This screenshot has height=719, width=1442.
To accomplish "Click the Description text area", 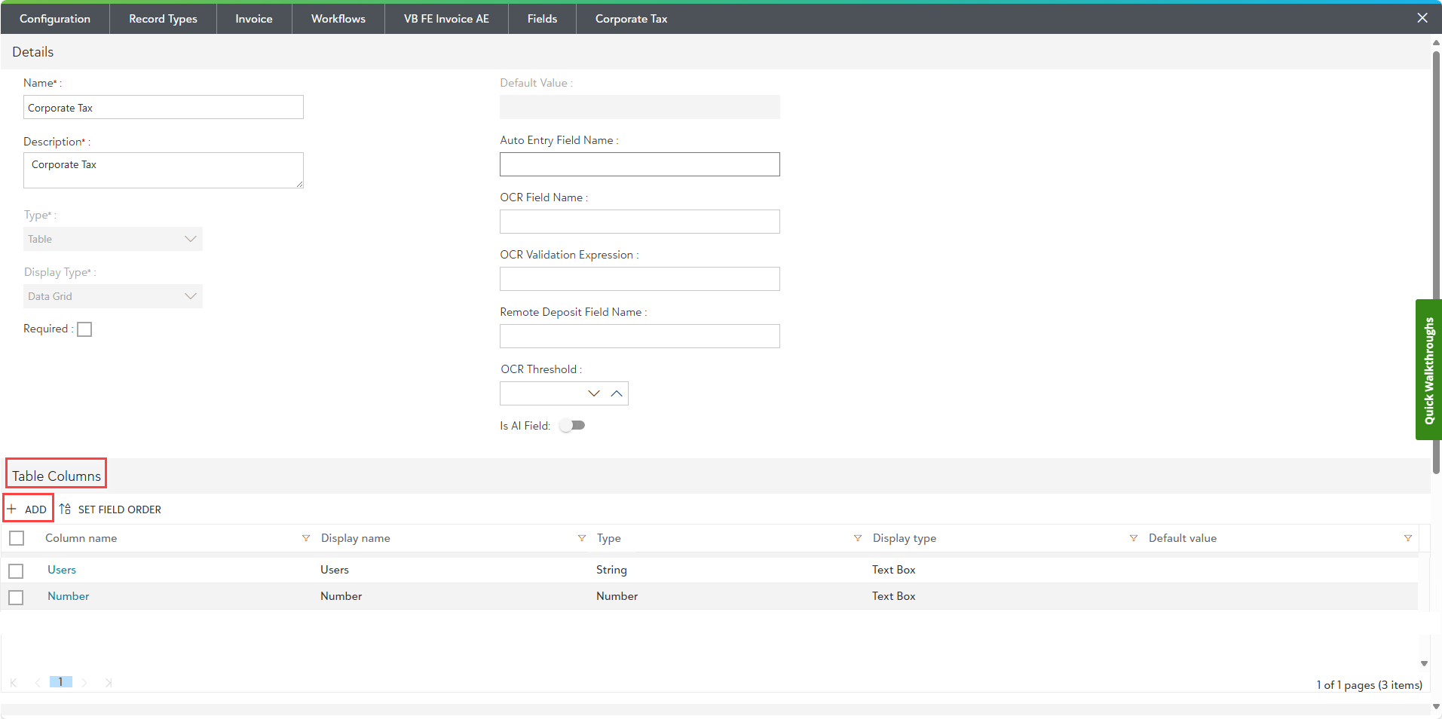I will pyautogui.click(x=164, y=170).
